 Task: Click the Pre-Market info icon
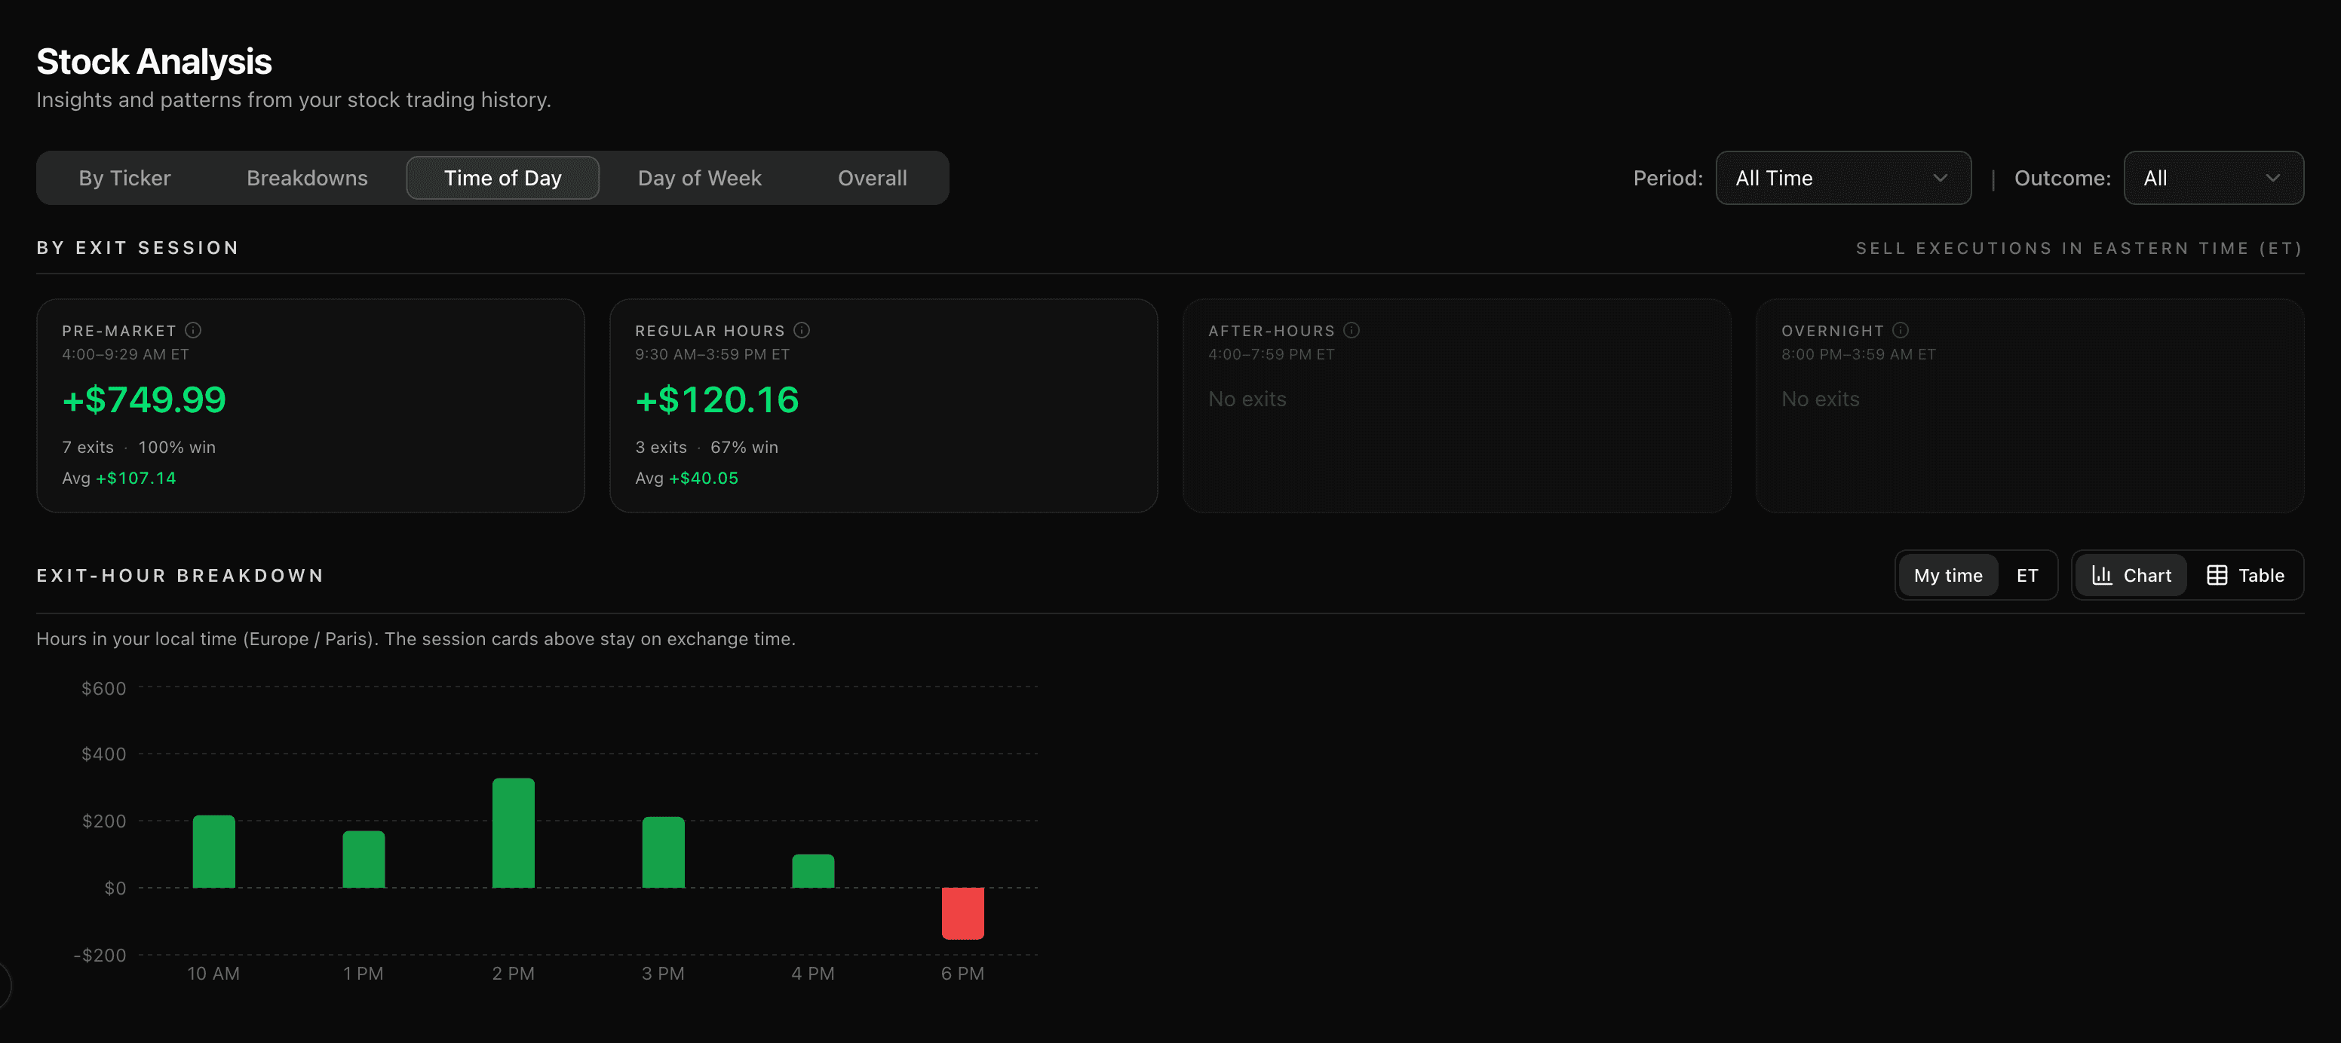pyautogui.click(x=192, y=330)
